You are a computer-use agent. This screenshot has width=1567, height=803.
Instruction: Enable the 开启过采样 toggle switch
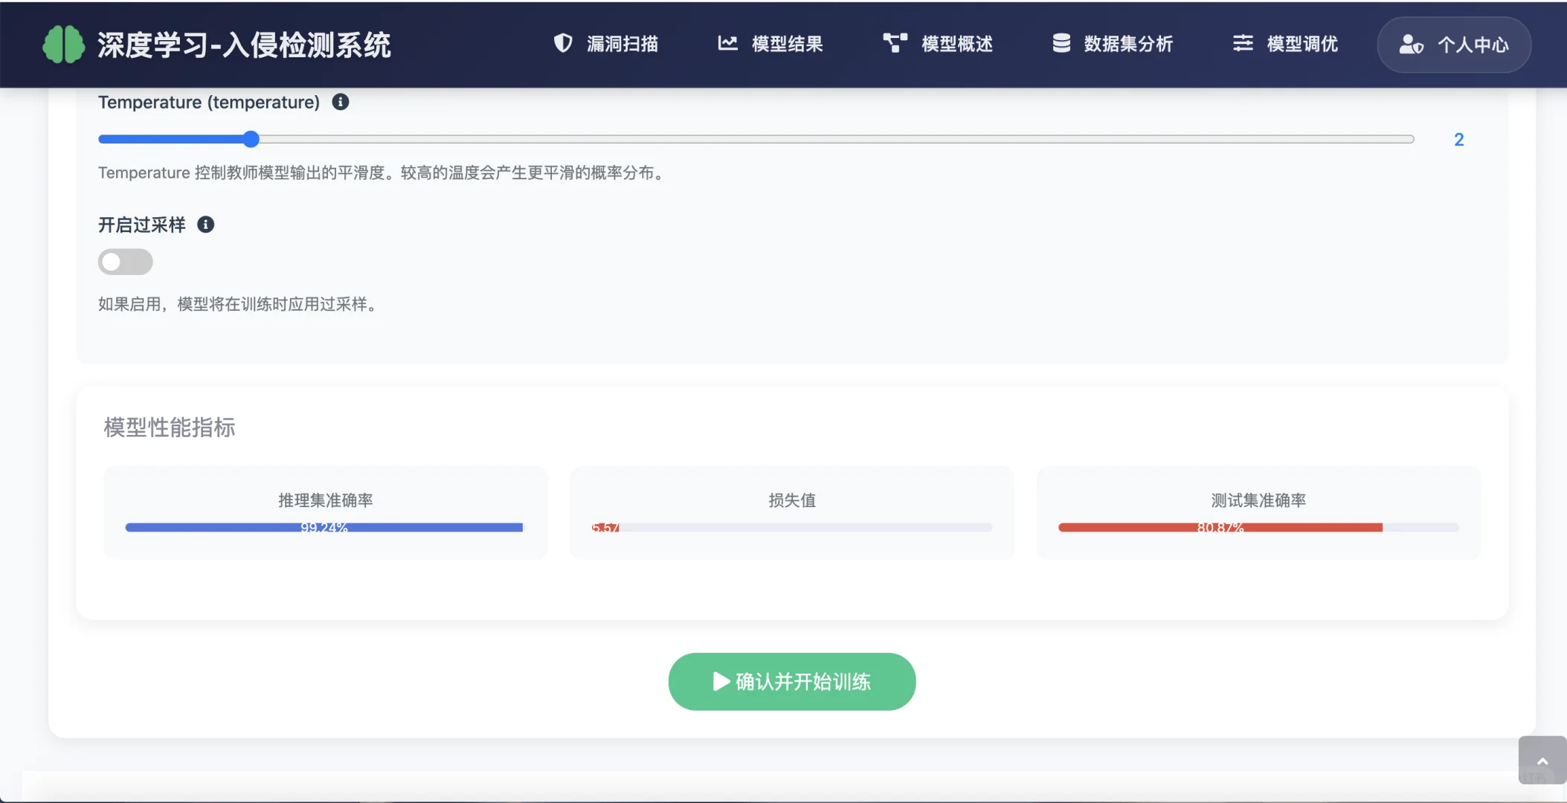pos(125,262)
